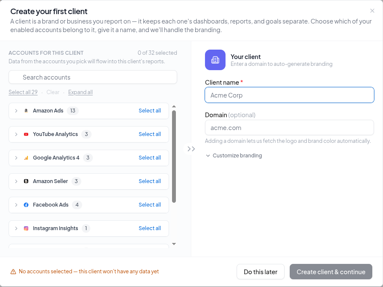Close the Create your first client dialog
This screenshot has width=383, height=287.
click(x=372, y=11)
